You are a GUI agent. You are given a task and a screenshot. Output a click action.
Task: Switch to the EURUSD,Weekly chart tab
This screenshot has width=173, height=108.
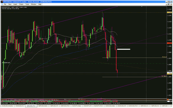pyautogui.click(x=8, y=106)
